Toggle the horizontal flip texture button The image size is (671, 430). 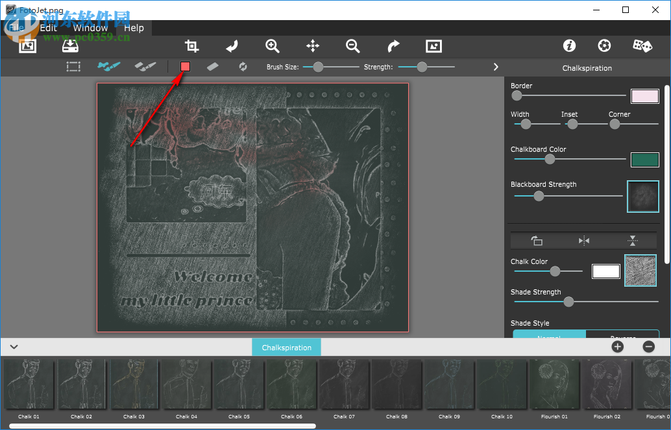pyautogui.click(x=584, y=241)
